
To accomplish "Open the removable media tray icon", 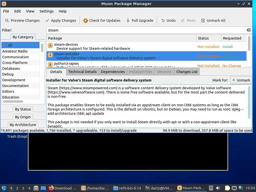I will (211, 188).
